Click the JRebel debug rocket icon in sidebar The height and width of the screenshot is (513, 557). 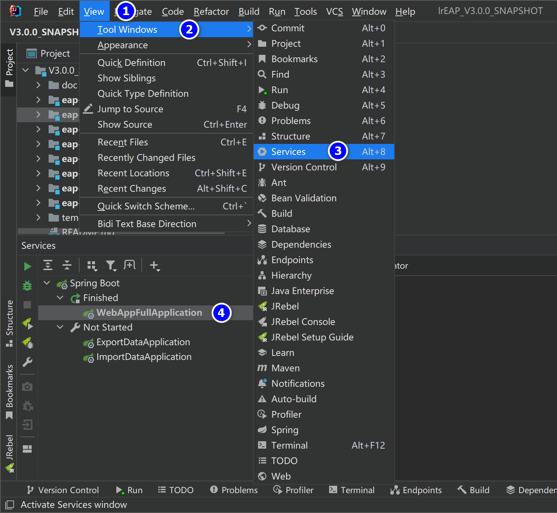point(28,343)
